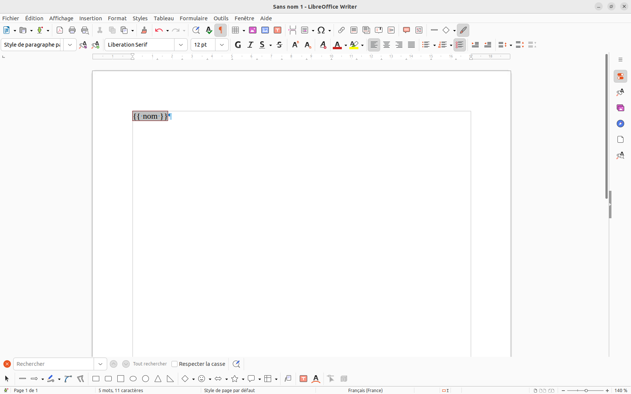Apply strikethrough formatting icon

279,45
